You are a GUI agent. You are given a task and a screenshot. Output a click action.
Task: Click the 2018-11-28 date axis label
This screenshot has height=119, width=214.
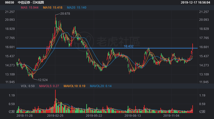[24, 116]
